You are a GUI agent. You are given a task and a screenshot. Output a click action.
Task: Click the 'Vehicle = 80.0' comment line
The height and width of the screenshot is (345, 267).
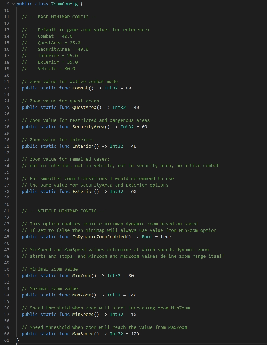56,69
